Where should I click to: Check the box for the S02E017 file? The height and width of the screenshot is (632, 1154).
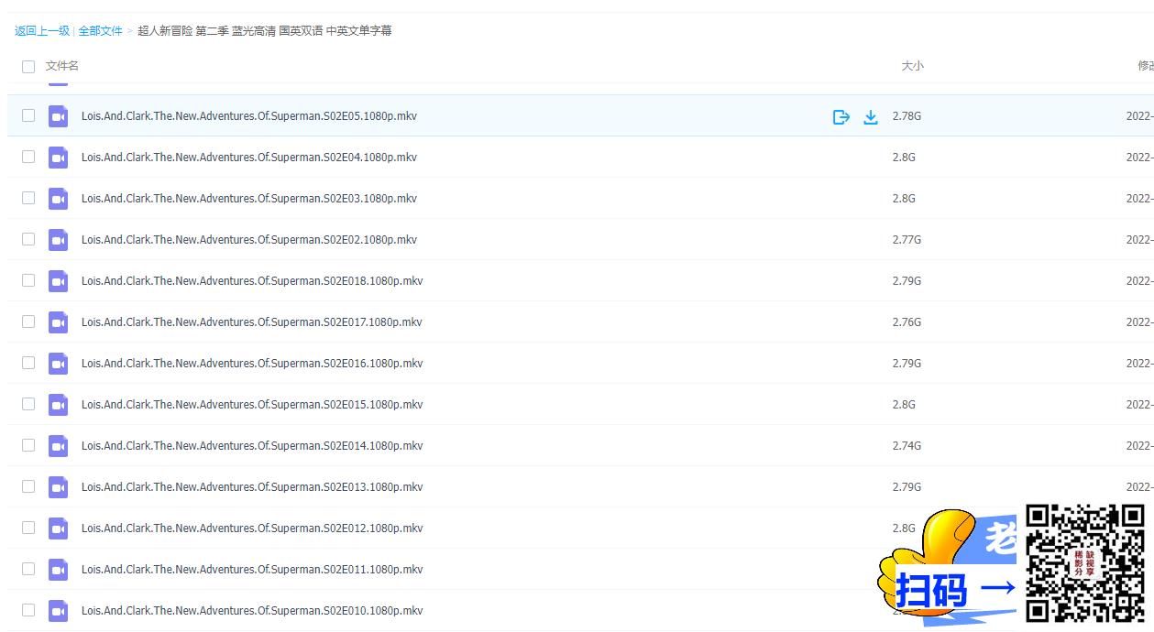pyautogui.click(x=28, y=321)
